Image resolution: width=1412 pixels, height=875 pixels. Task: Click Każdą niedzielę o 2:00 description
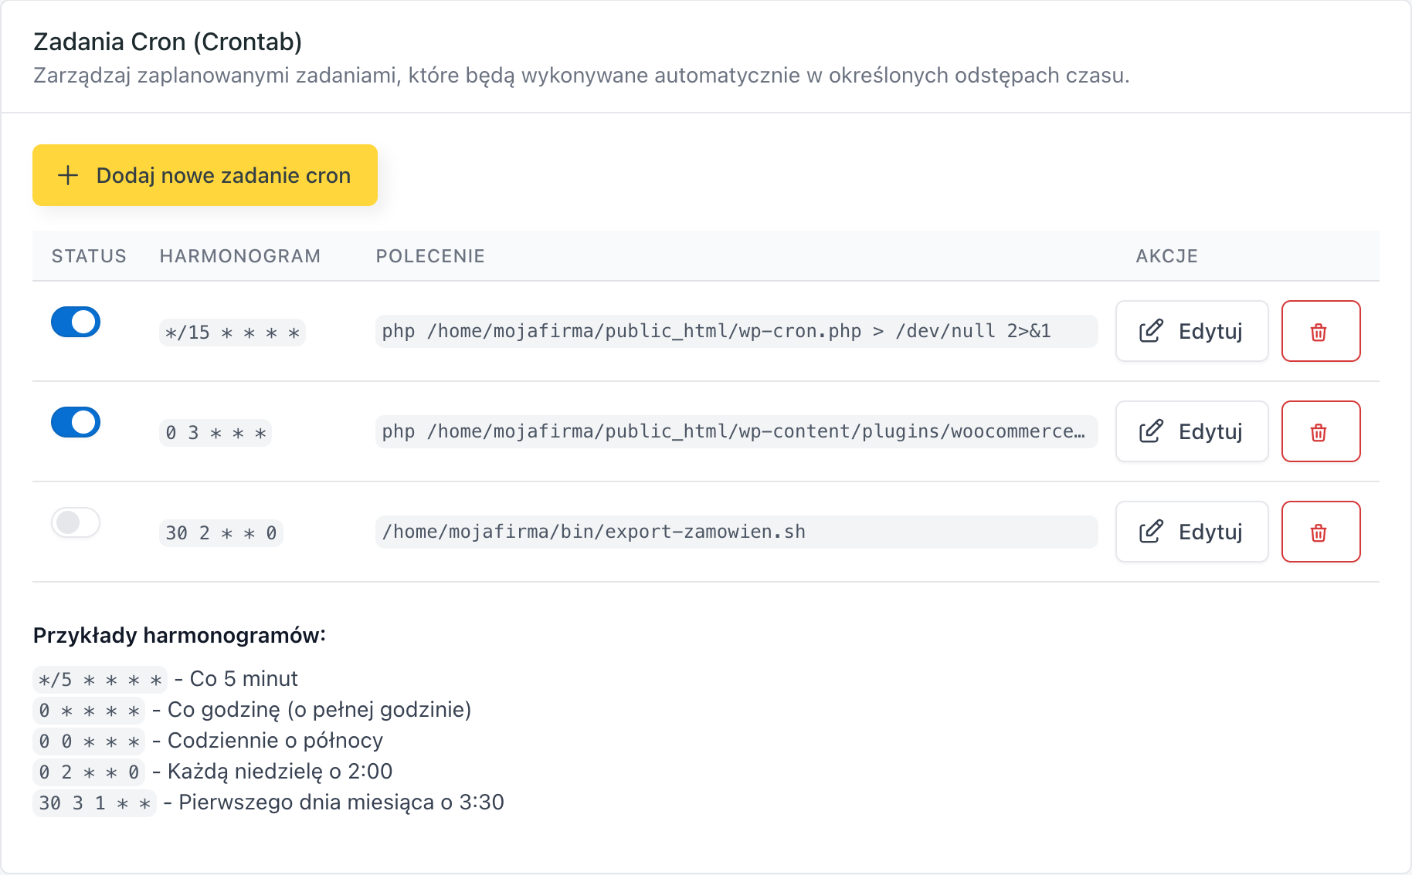280,772
